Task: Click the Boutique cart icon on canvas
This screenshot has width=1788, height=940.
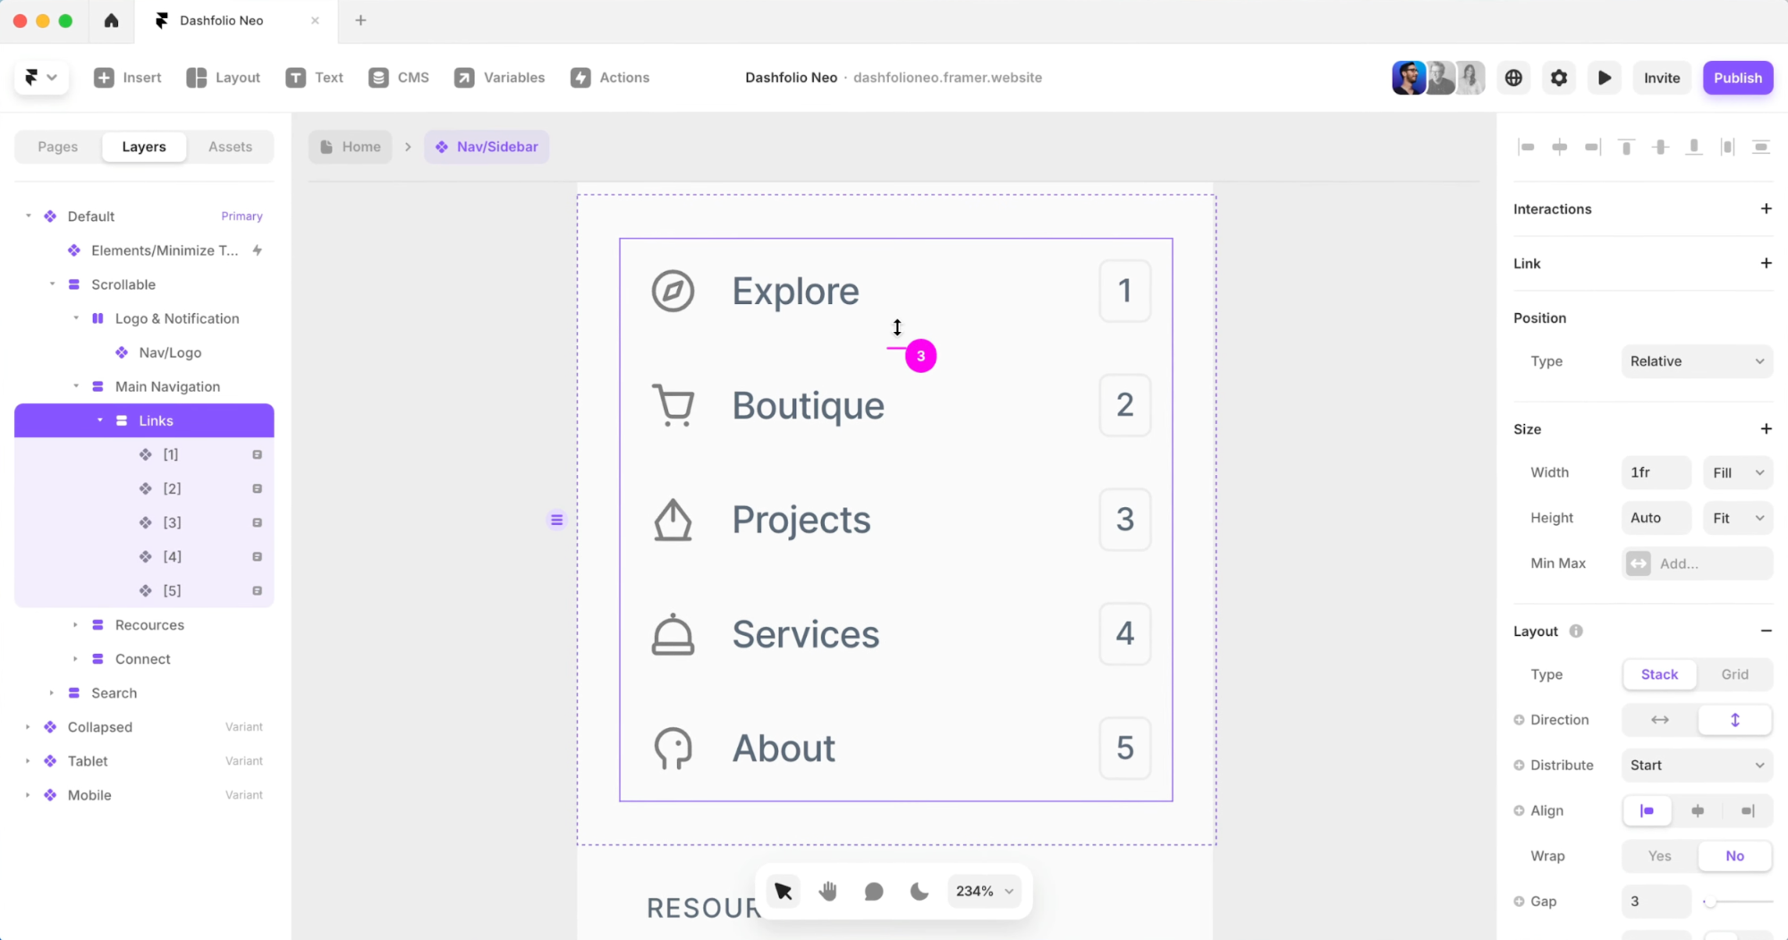Action: point(674,405)
